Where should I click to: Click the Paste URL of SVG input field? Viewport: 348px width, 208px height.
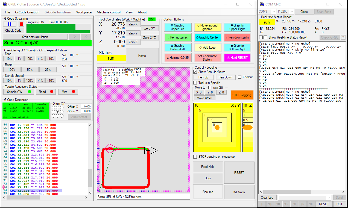click(143, 197)
